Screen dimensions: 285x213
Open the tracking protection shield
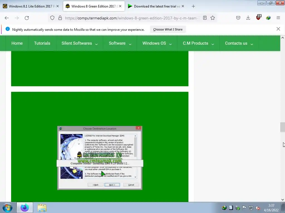point(52,18)
